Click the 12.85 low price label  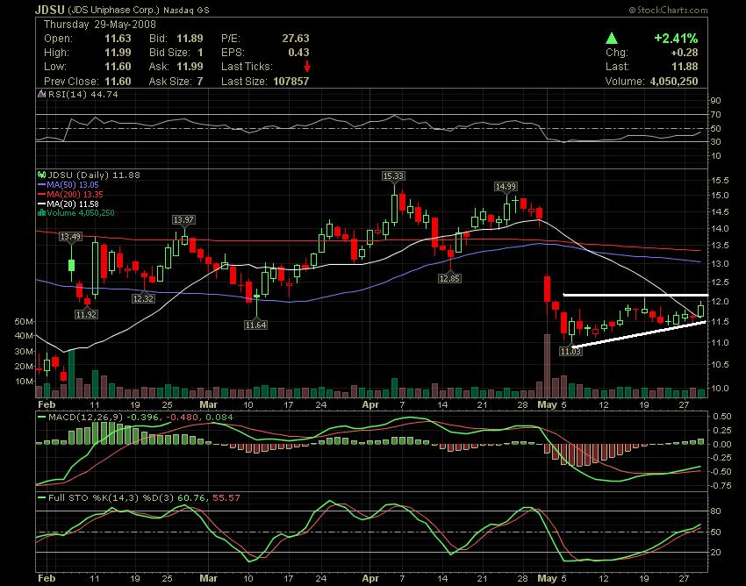[x=449, y=279]
